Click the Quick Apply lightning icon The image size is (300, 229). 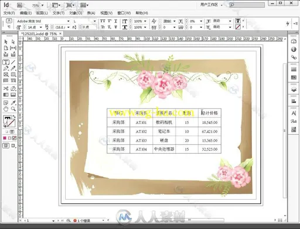pos(288,23)
